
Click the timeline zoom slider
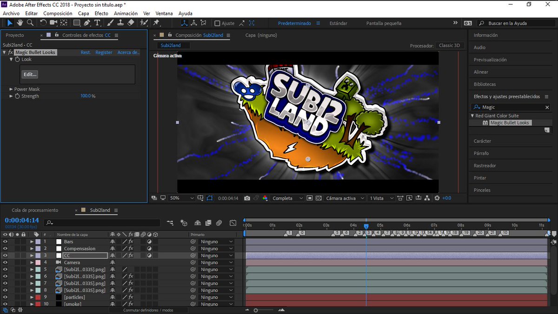256,310
